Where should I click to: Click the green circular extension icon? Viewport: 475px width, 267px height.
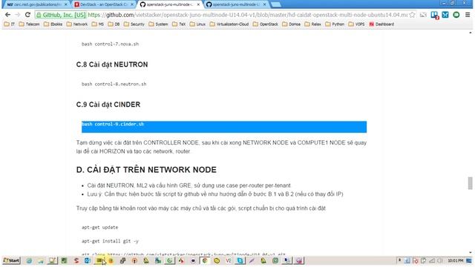(x=456, y=15)
